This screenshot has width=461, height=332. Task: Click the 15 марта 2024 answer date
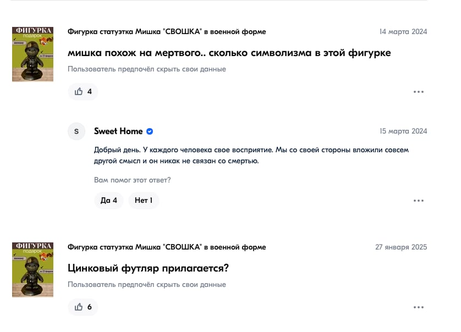(403, 131)
